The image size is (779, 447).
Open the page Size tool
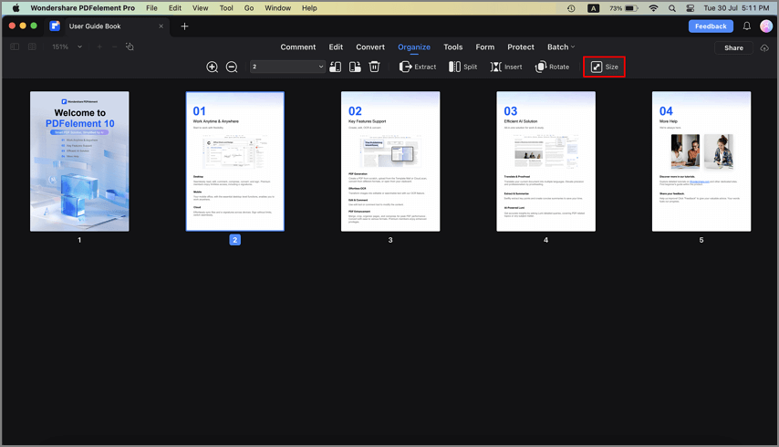point(604,67)
